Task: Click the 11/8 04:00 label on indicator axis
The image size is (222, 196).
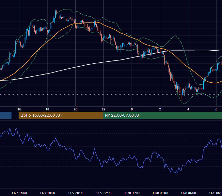Action: point(188,193)
